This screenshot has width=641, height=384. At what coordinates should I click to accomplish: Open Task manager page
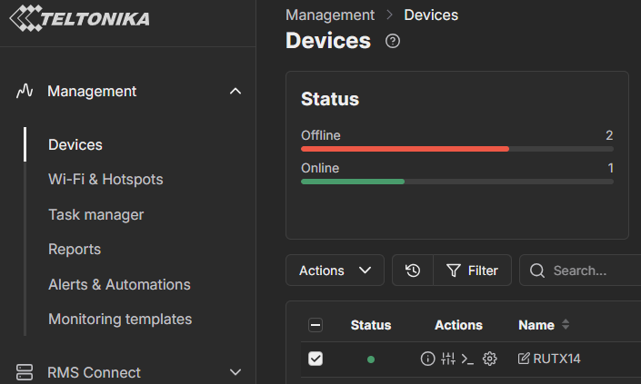tap(95, 214)
